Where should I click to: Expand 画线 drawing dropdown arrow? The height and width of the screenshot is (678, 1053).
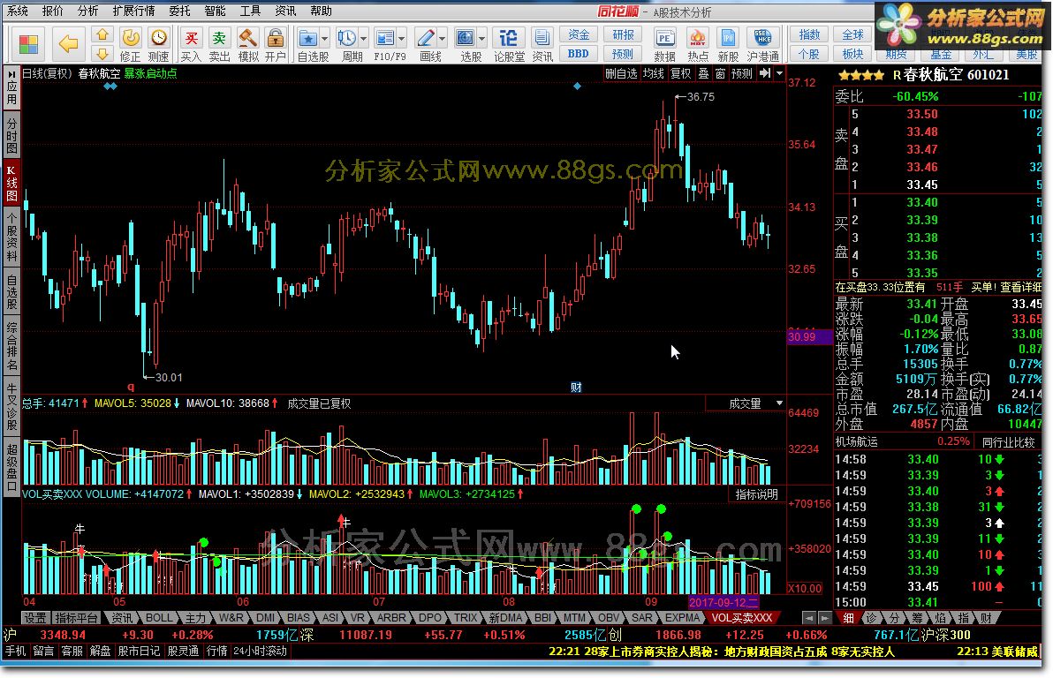[x=443, y=38]
